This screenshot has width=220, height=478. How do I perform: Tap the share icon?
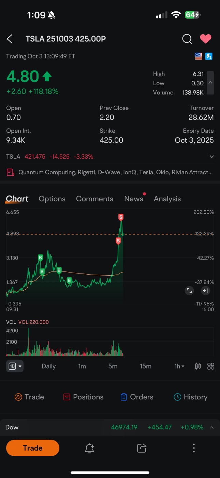tap(142, 448)
